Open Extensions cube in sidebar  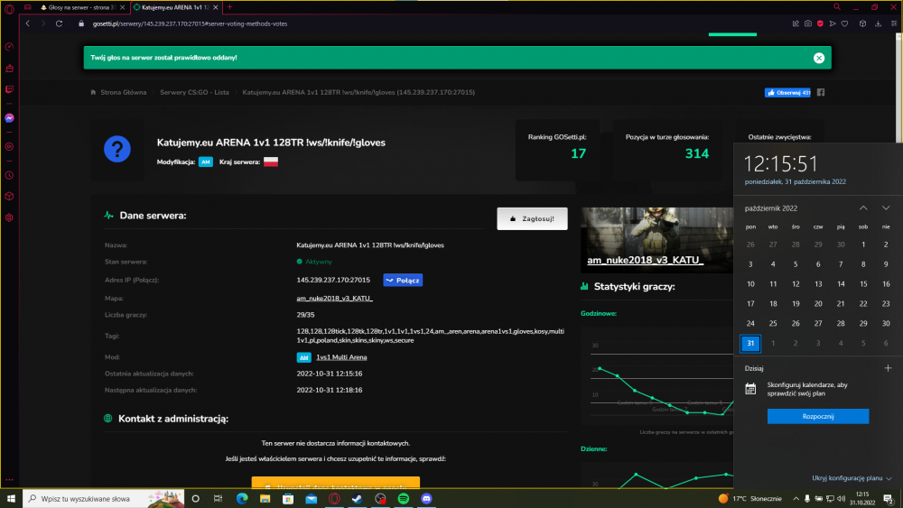pos(9,196)
